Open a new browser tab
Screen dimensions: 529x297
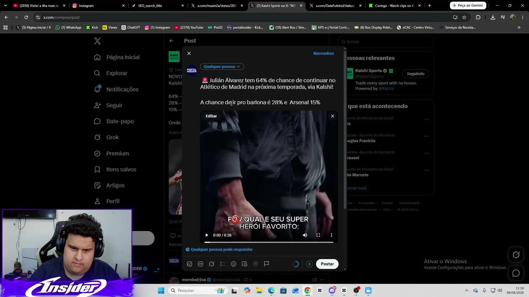point(429,6)
